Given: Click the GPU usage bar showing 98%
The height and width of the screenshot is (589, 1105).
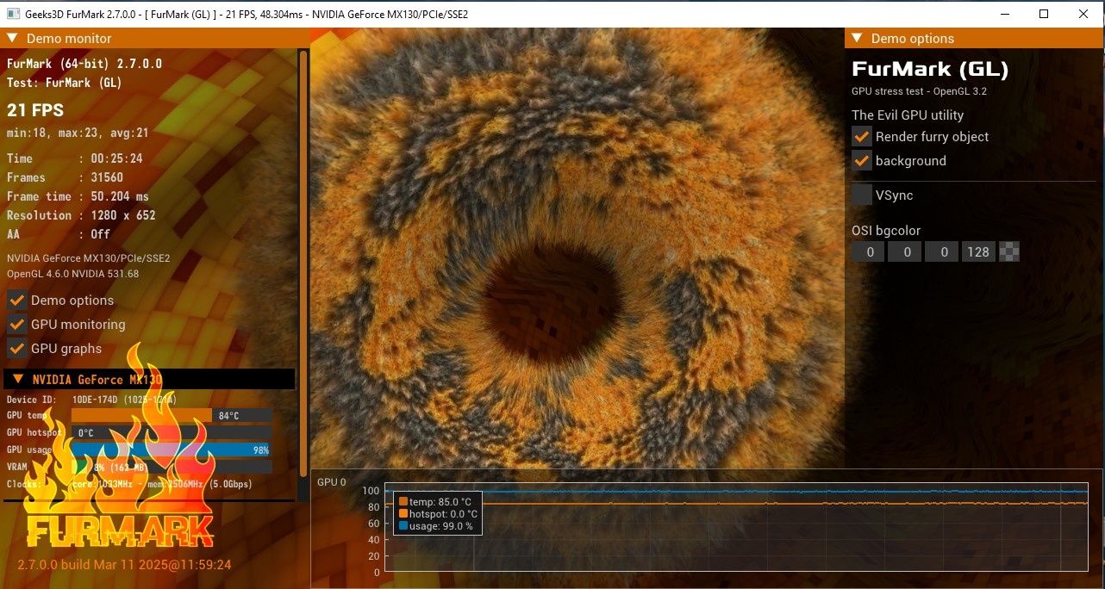Looking at the screenshot, I should tap(172, 449).
